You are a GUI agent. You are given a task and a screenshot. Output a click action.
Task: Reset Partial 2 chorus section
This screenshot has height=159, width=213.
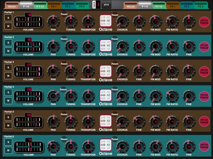[115, 39]
